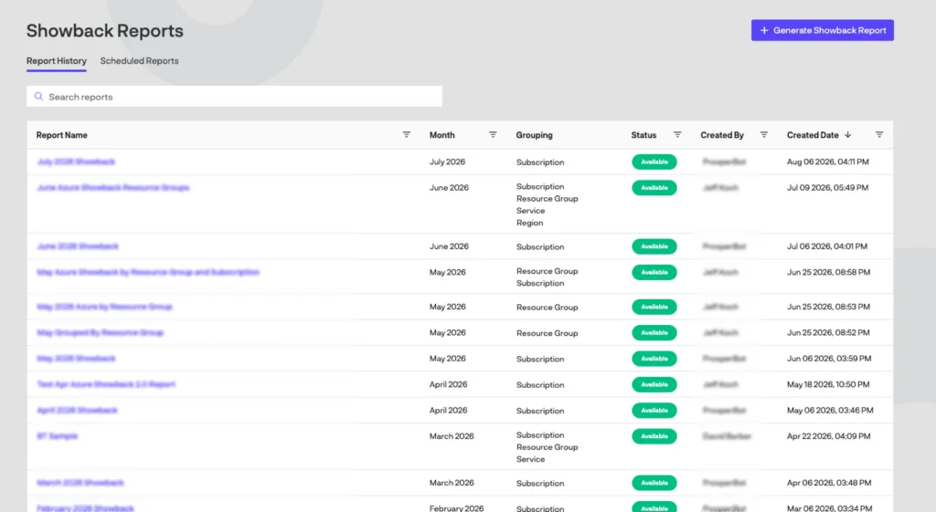The image size is (936, 512).
Task: Sort by the Status column header
Action: click(x=643, y=135)
